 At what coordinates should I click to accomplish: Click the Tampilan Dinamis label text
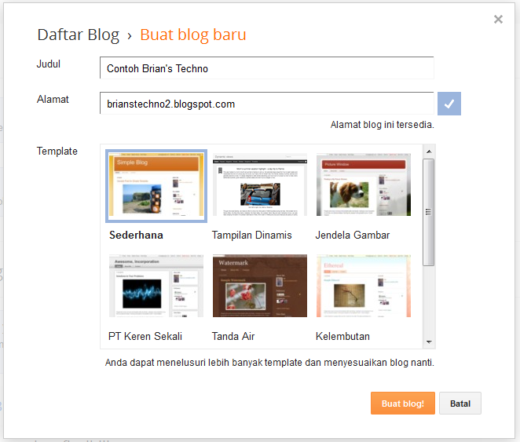coord(251,235)
